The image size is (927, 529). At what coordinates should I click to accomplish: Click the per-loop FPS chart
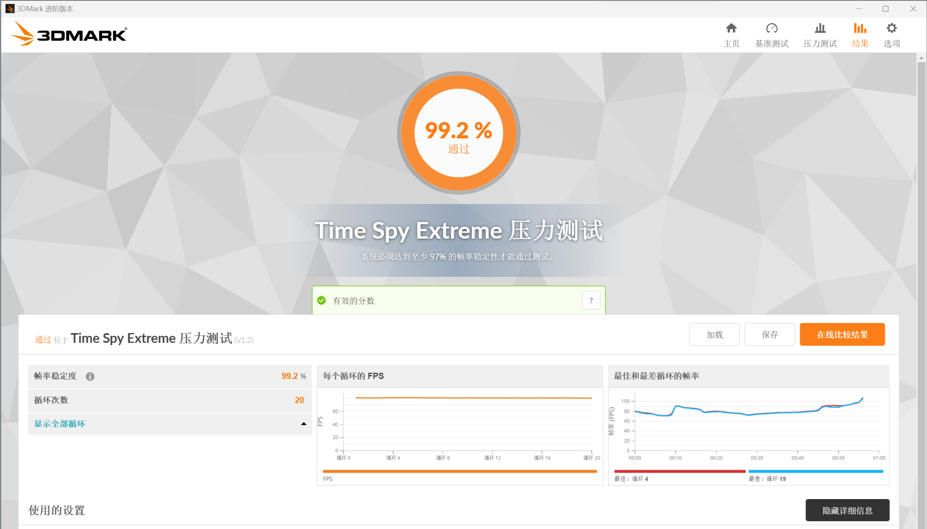pyautogui.click(x=459, y=424)
